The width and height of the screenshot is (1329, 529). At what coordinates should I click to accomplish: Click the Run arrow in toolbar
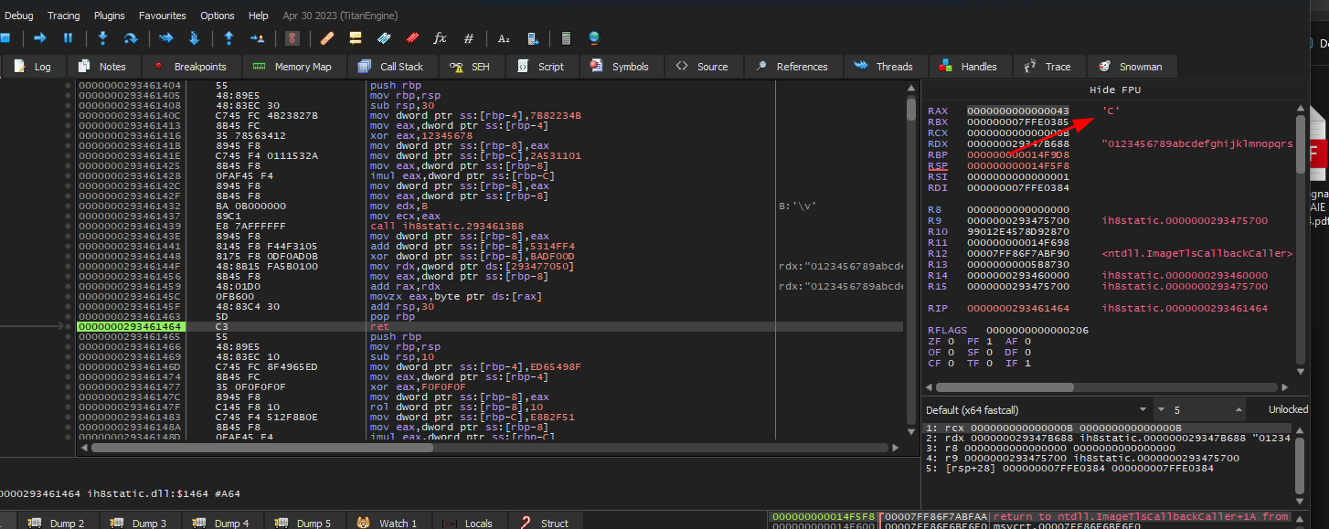pyautogui.click(x=39, y=38)
